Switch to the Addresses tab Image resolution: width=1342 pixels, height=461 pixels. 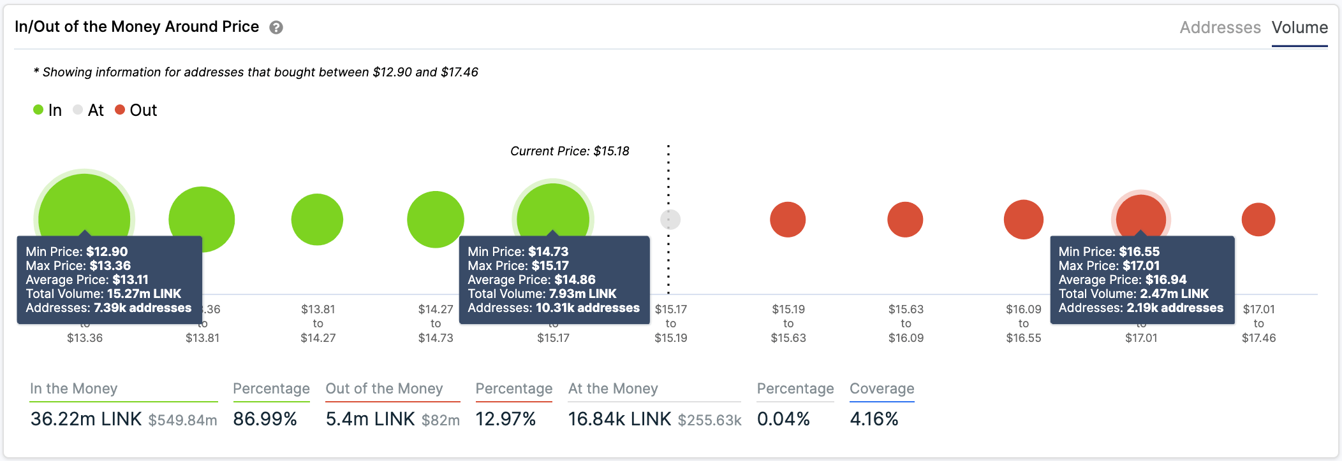[x=1220, y=27]
